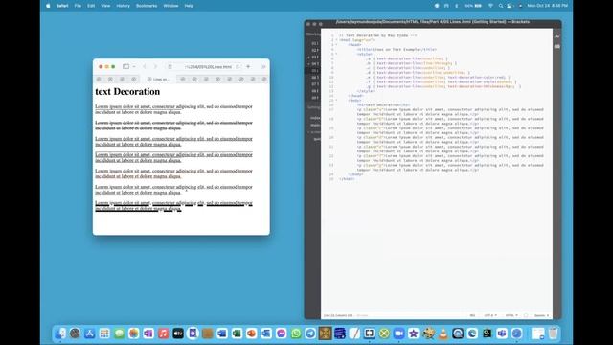Open Microsoft Excel from the Dock

pyautogui.click(x=237, y=333)
